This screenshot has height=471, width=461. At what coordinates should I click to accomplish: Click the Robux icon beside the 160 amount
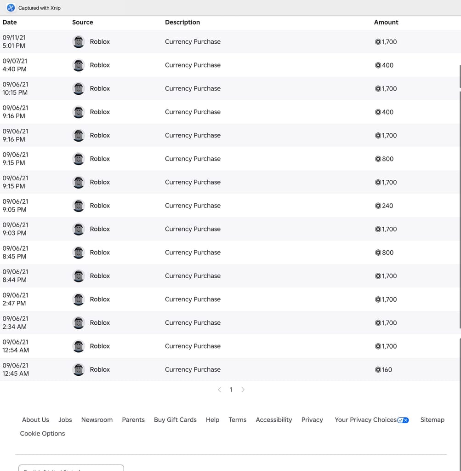[378, 370]
